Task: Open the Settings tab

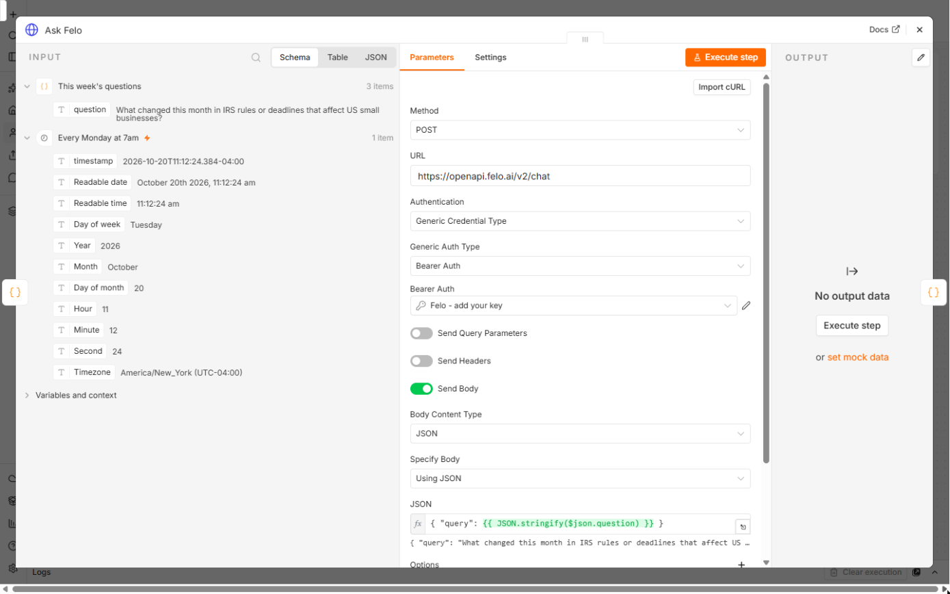Action: [x=490, y=57]
